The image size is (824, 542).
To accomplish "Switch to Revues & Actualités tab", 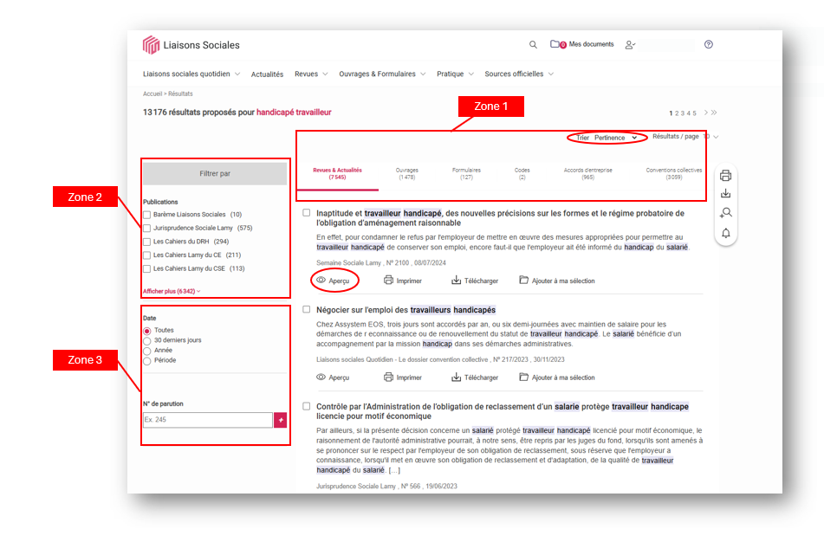I will coord(337,174).
